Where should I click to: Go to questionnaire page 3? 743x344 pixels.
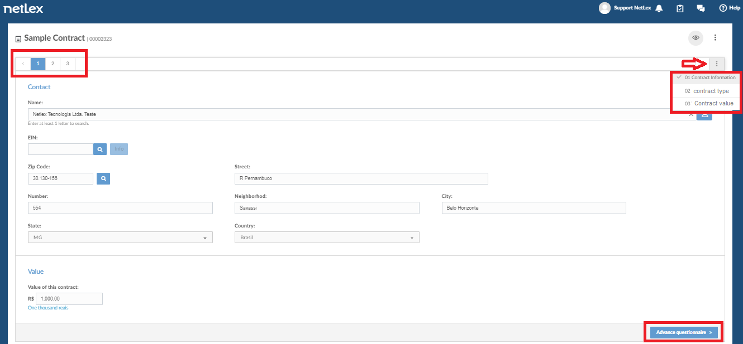click(68, 64)
